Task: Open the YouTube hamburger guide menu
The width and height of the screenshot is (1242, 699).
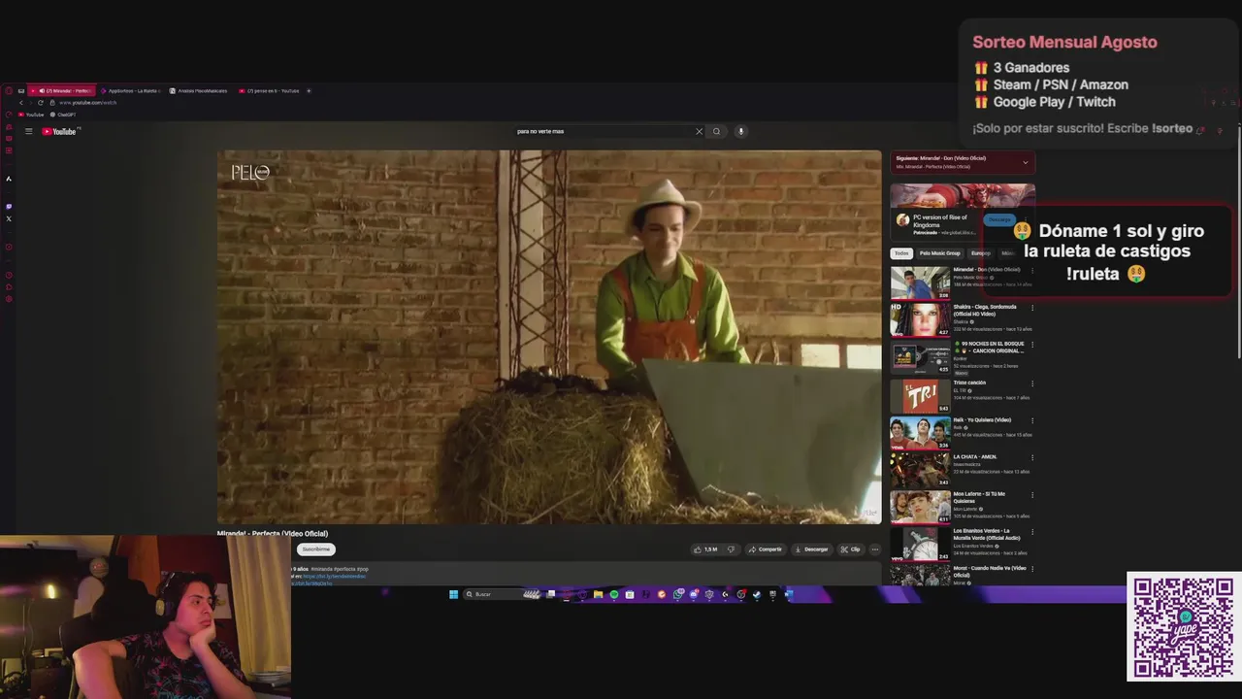Action: pyautogui.click(x=29, y=131)
